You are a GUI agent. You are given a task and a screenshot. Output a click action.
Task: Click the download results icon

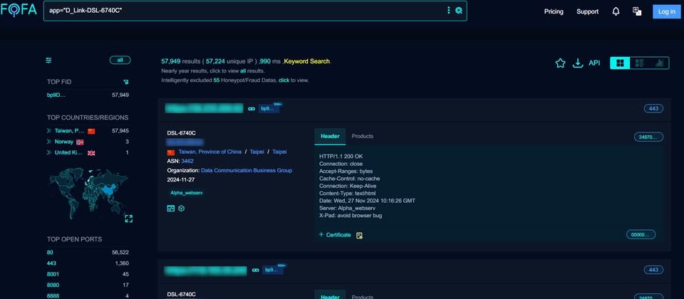tap(578, 63)
